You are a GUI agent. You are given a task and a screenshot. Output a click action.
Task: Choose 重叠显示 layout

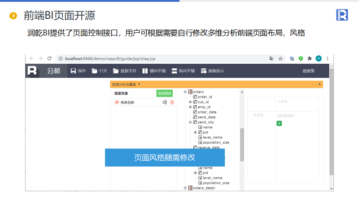pos(216,71)
